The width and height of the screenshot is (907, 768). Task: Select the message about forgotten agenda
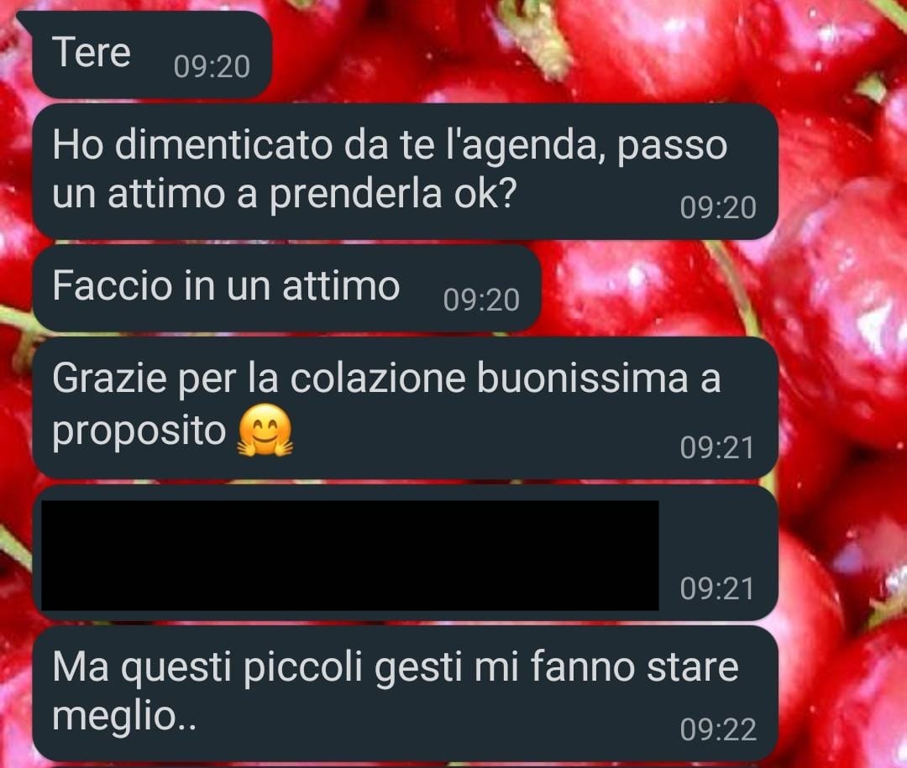coord(405,172)
